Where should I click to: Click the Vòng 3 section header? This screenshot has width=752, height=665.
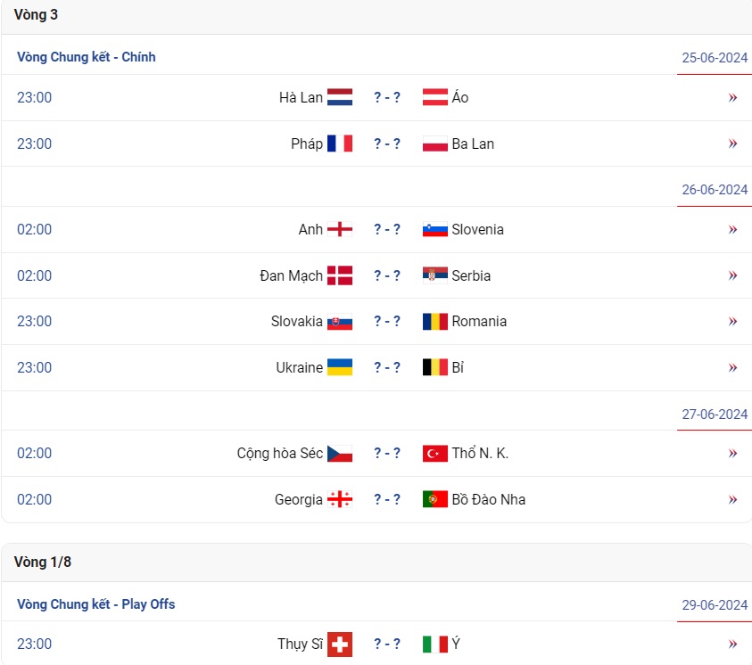36,15
